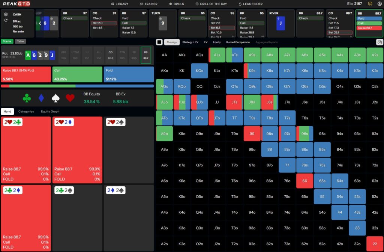Expand more CO bet options on the turn
Screen dimensions: 384x252
[233, 36]
